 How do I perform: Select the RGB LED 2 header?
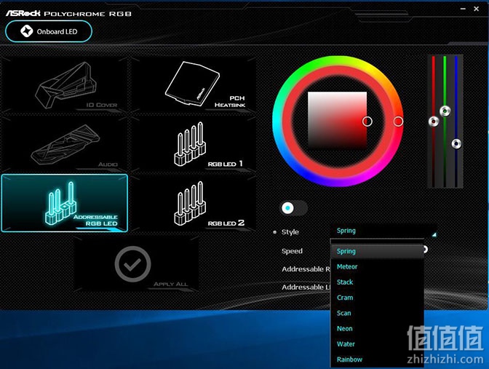click(x=193, y=203)
